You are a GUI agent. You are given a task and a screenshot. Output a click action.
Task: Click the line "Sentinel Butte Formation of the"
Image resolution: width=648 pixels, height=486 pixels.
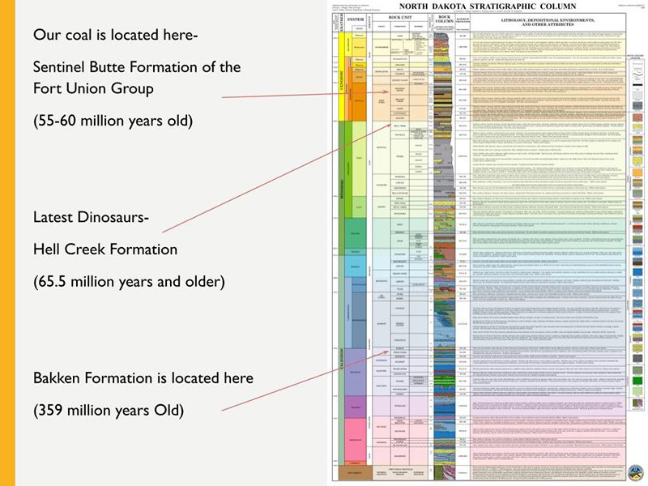137,67
